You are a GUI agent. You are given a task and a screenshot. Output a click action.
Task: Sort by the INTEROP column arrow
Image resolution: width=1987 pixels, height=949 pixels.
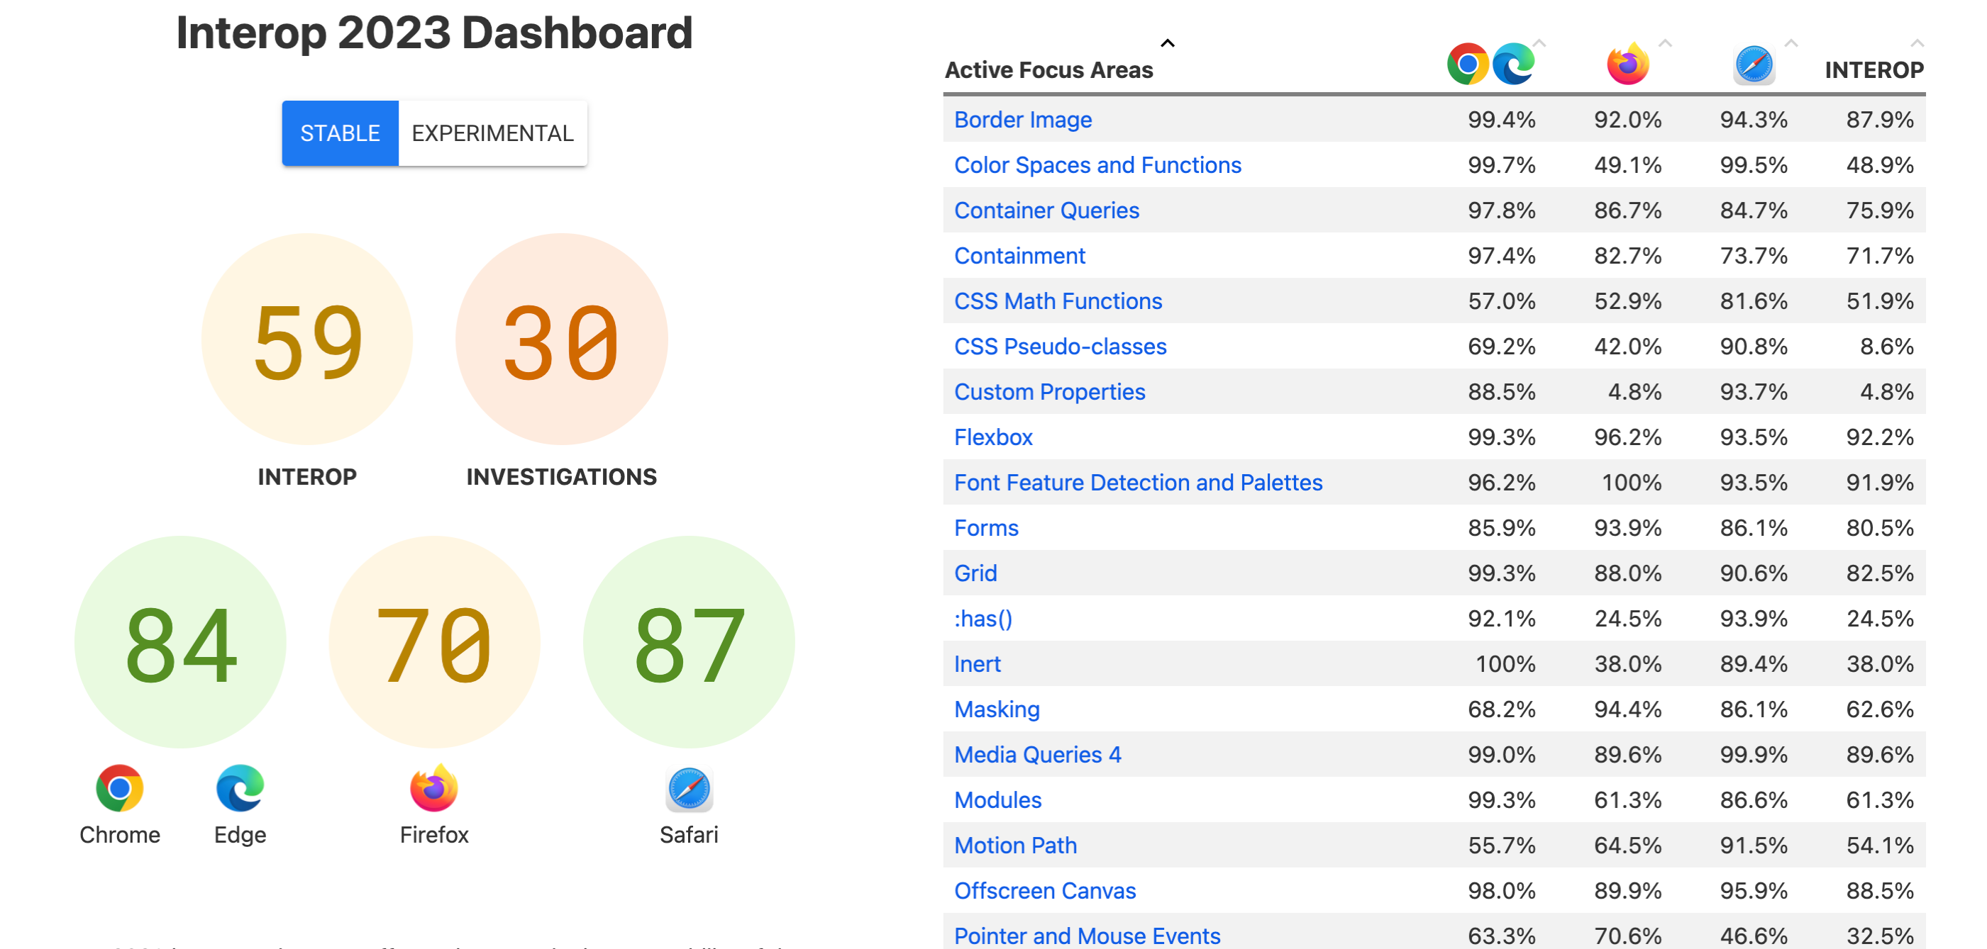tap(1917, 43)
